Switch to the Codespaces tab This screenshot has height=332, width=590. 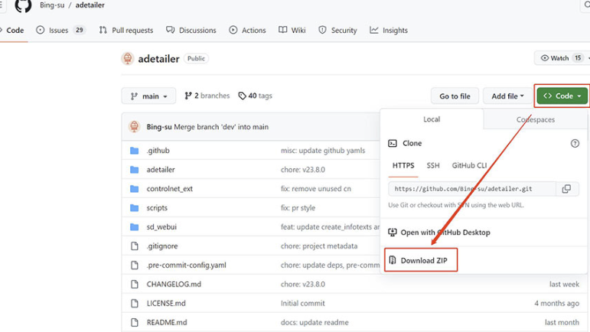[x=535, y=119]
